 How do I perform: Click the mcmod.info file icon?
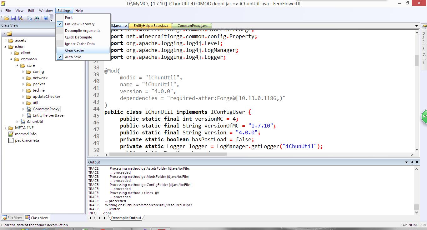click(x=11, y=134)
